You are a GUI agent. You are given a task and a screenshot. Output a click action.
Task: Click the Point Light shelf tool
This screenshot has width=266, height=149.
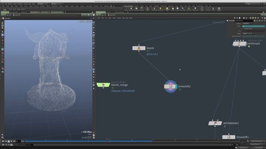click(x=131, y=9)
